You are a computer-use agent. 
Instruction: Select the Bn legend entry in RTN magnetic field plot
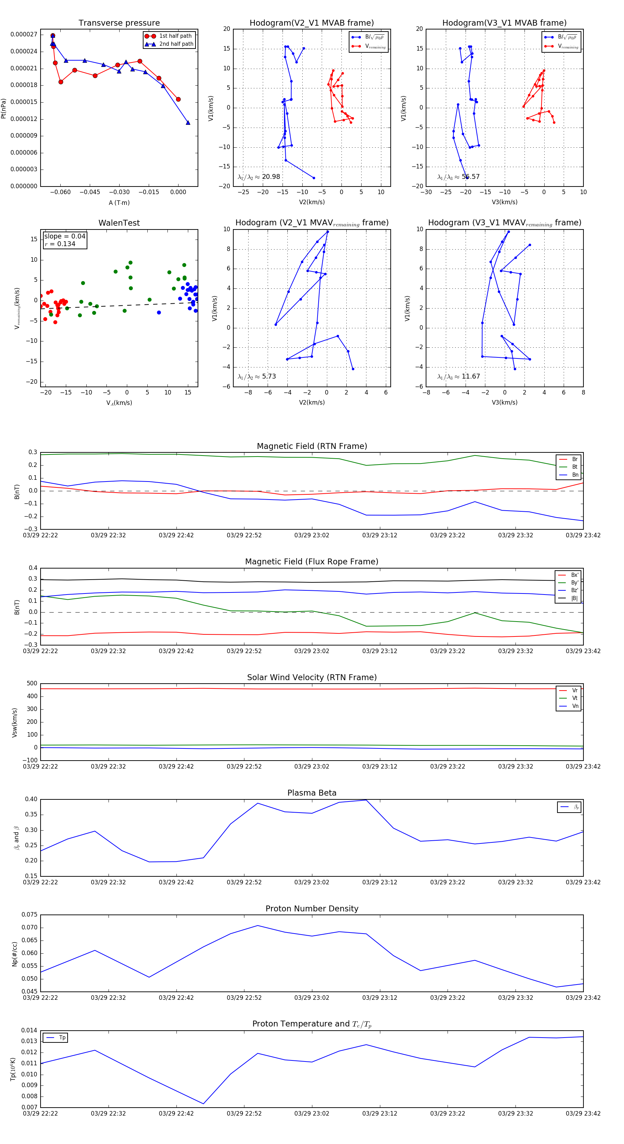(x=569, y=475)
